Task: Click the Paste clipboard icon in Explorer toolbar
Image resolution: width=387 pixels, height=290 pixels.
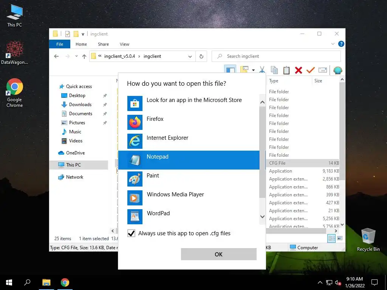Action: (286, 70)
